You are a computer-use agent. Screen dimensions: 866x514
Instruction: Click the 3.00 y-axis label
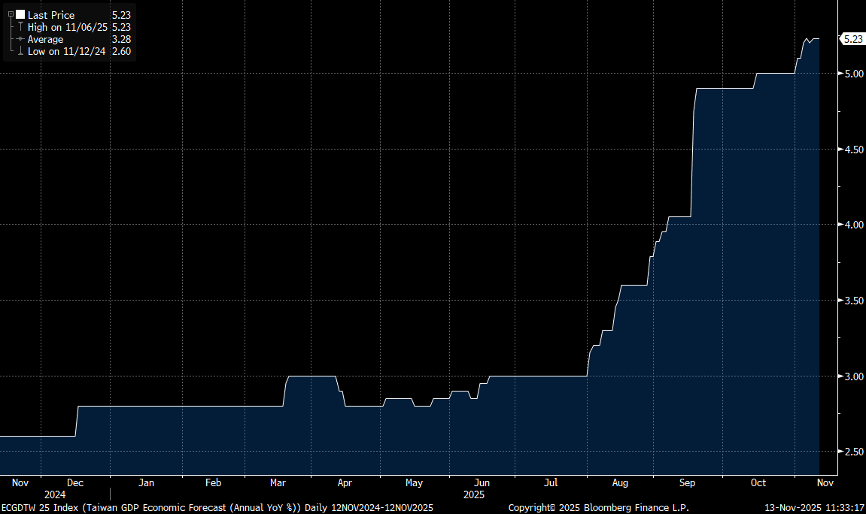pyautogui.click(x=854, y=376)
